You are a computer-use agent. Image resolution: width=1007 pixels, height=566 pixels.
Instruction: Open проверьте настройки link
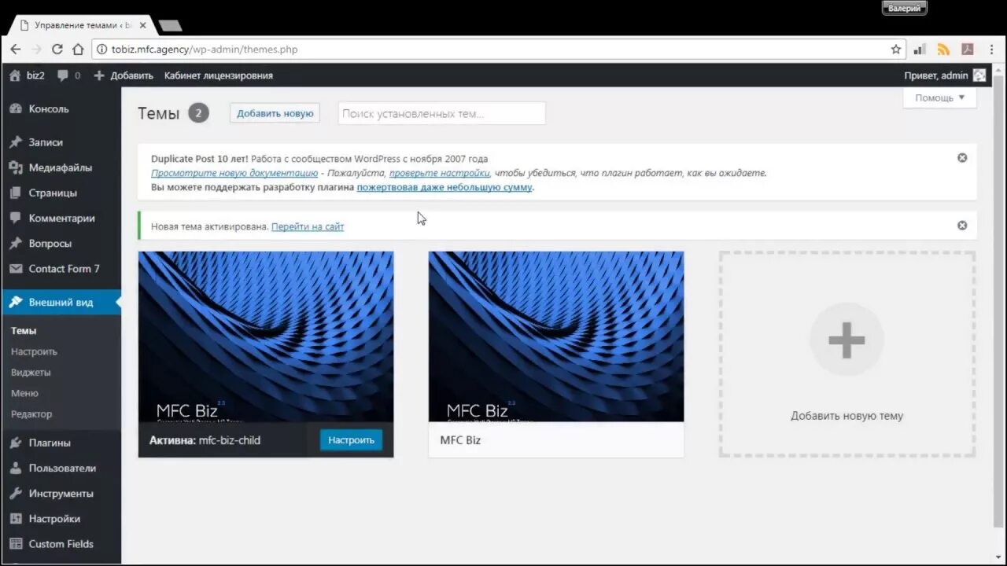coord(439,173)
